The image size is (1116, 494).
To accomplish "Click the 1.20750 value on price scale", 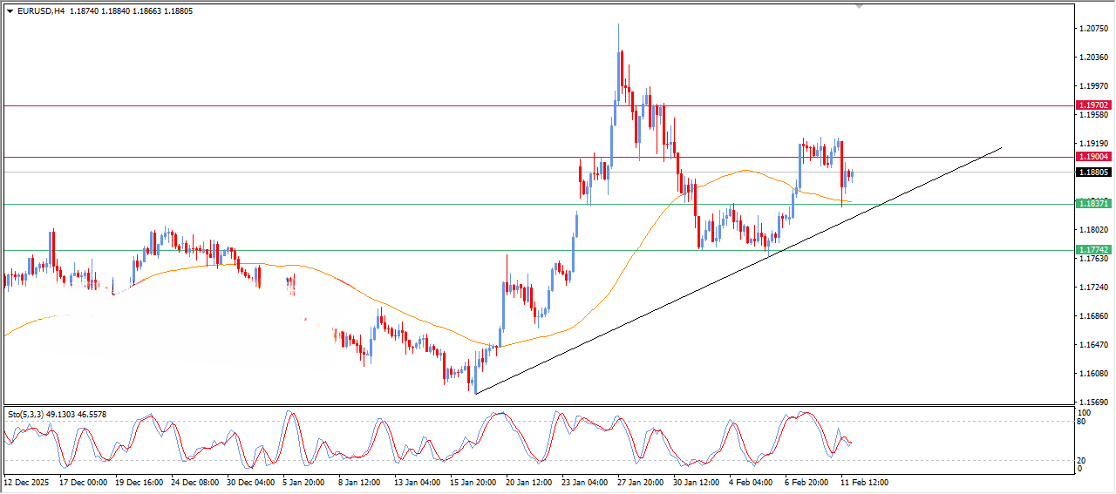I will (x=1093, y=29).
